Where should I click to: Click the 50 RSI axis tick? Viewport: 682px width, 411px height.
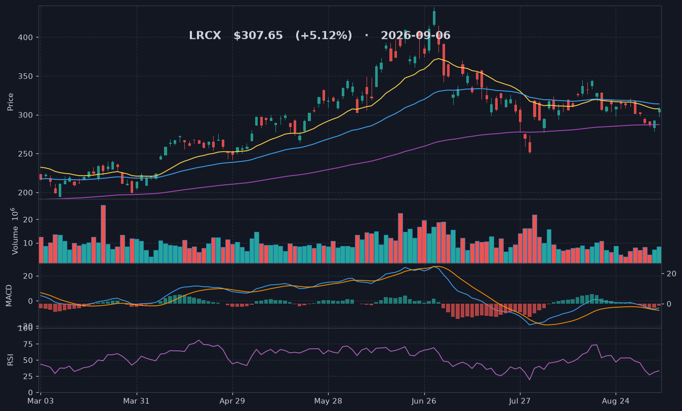click(x=28, y=360)
